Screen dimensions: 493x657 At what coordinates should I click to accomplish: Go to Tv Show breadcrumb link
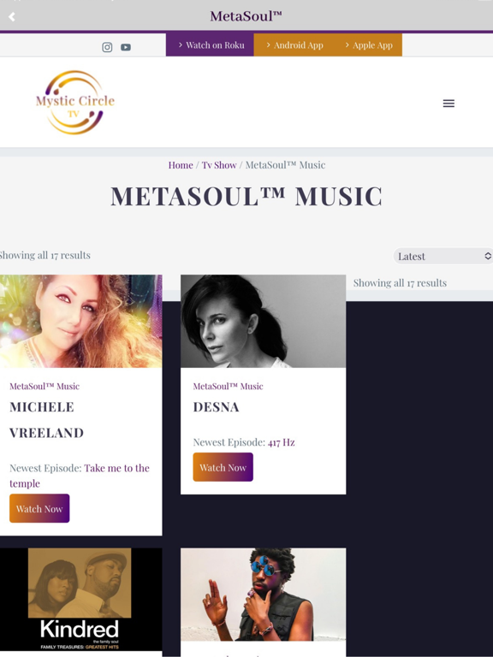point(219,165)
